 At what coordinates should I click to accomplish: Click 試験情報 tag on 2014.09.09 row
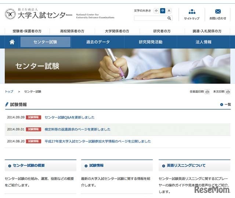[x=33, y=117]
